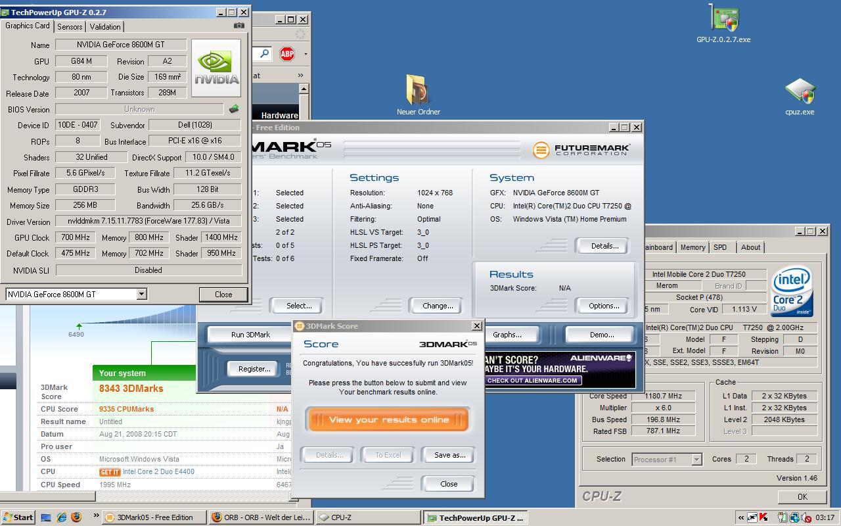Viewport: 841px width, 526px height.
Task: Expand the quick launch overflow chevron
Action: [x=96, y=515]
